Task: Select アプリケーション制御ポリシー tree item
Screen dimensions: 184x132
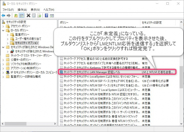Action: (26, 68)
